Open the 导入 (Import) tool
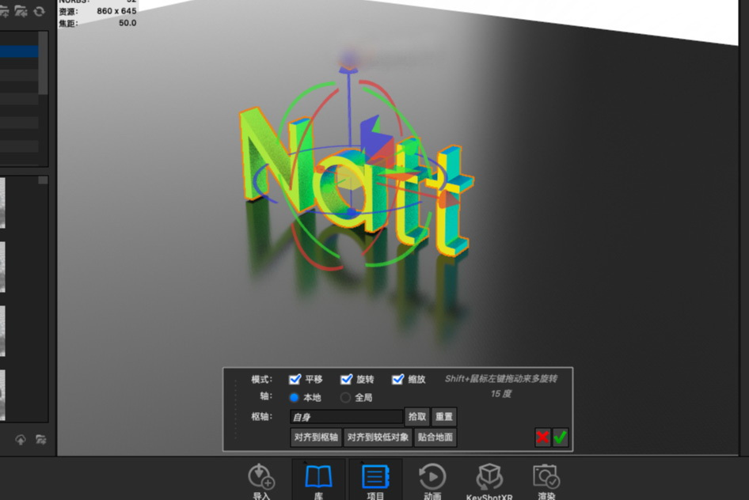The height and width of the screenshot is (500, 749). pos(261,478)
